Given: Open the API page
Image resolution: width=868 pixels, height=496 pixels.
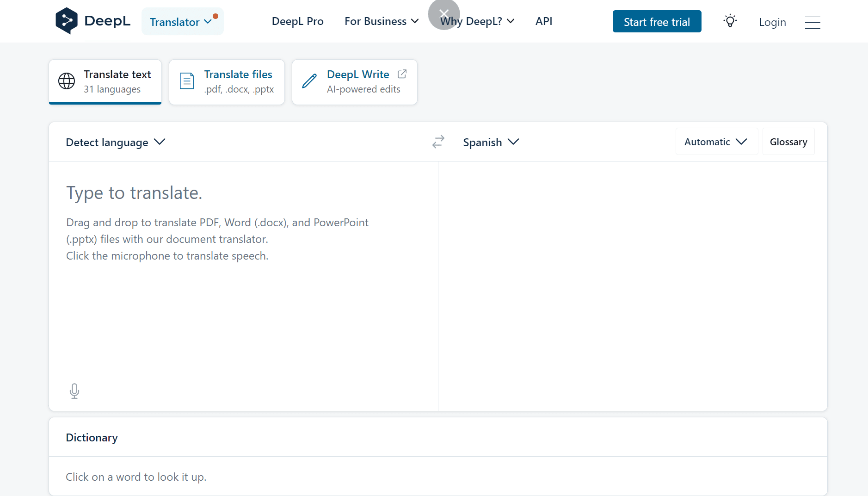Looking at the screenshot, I should tap(543, 21).
